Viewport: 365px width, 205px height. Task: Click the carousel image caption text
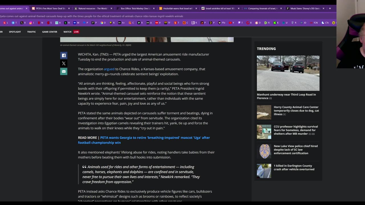point(96,45)
